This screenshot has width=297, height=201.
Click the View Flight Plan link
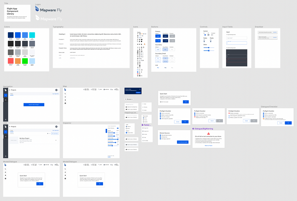(x=55, y=94)
